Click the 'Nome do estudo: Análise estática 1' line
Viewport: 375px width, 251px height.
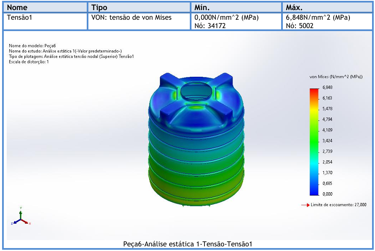(65, 51)
